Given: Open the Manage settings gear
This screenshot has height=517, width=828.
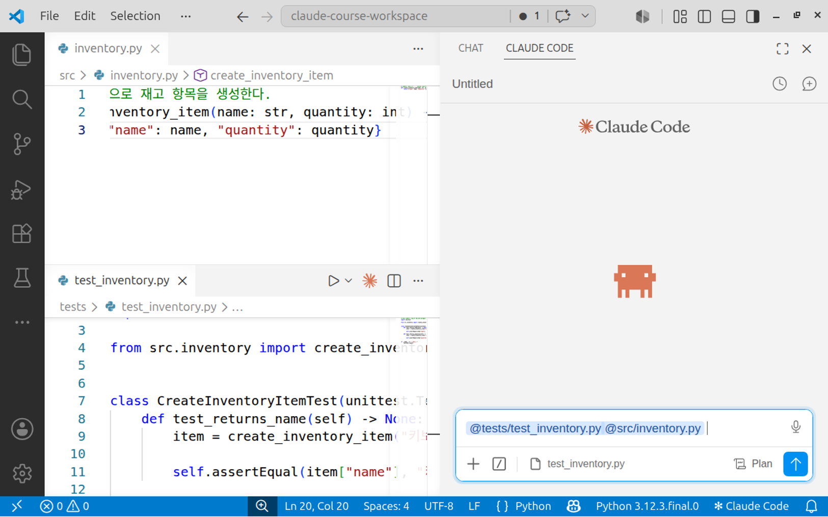Looking at the screenshot, I should [22, 474].
